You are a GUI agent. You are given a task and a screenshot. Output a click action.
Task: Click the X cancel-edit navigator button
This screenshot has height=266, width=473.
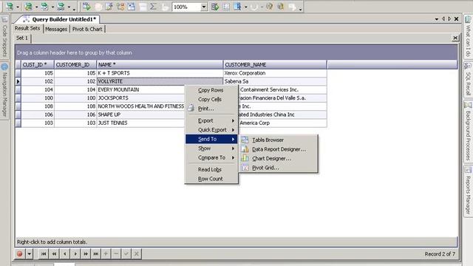point(137,254)
